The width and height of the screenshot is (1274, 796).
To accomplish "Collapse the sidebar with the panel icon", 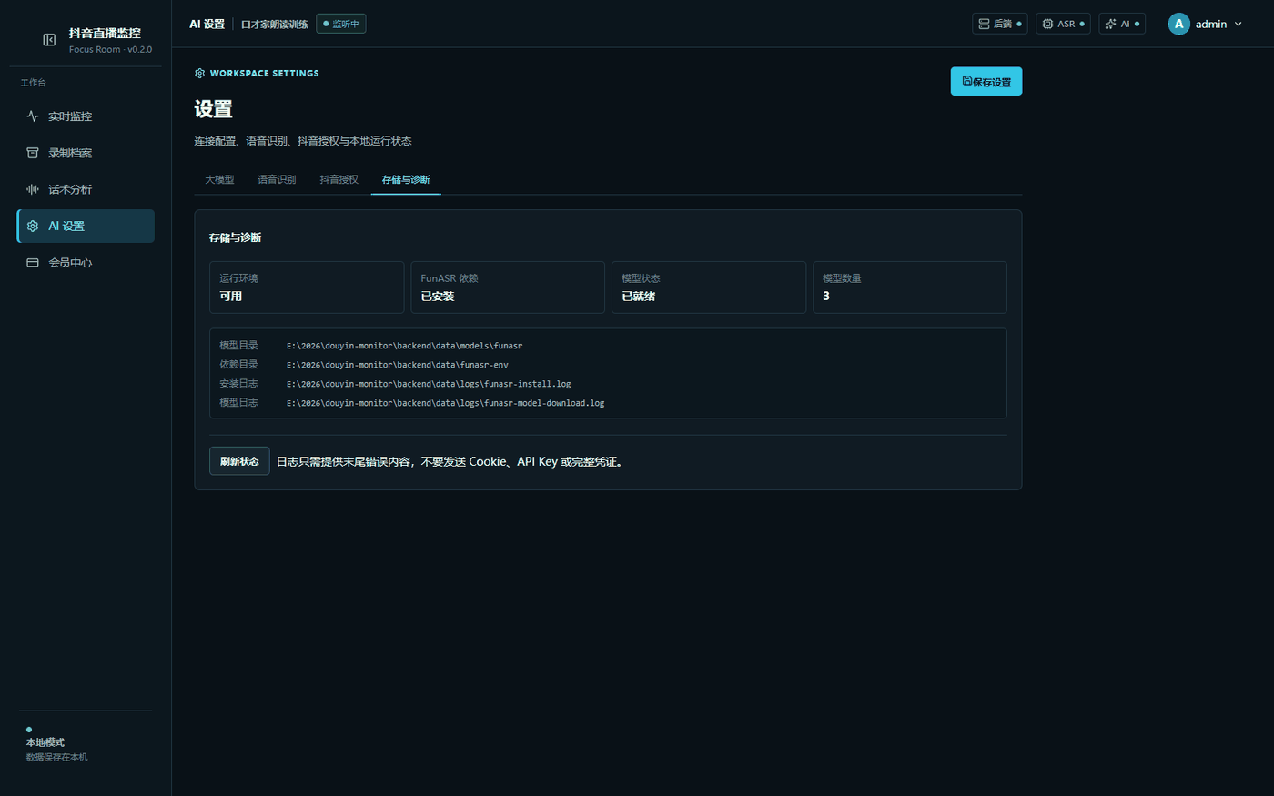I will [49, 40].
